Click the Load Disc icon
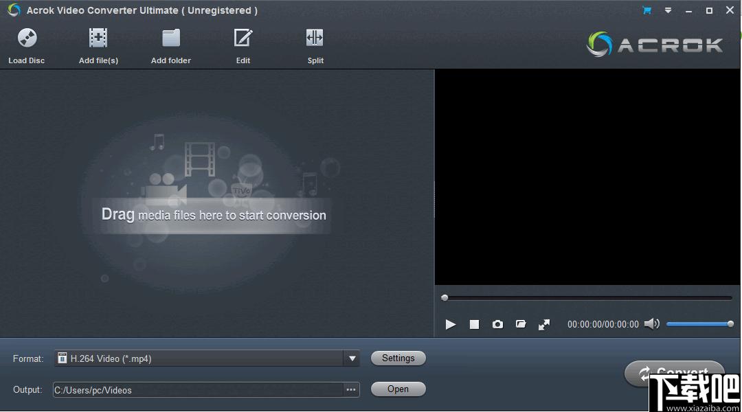This screenshot has width=742, height=412. tap(27, 38)
